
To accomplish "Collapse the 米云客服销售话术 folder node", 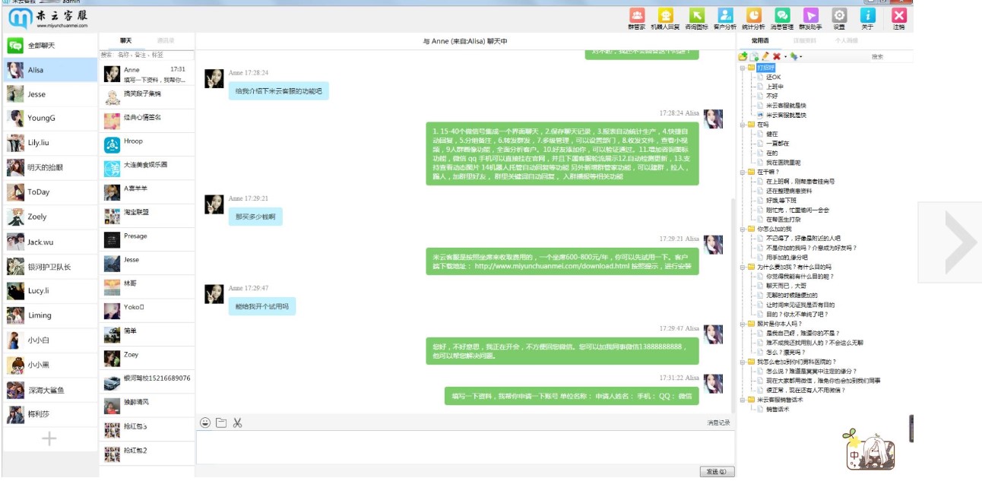I will 742,400.
